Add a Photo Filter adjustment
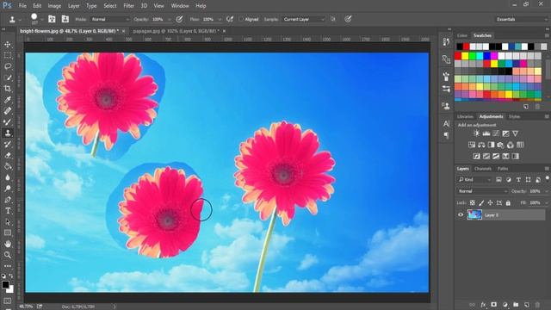 (501, 145)
